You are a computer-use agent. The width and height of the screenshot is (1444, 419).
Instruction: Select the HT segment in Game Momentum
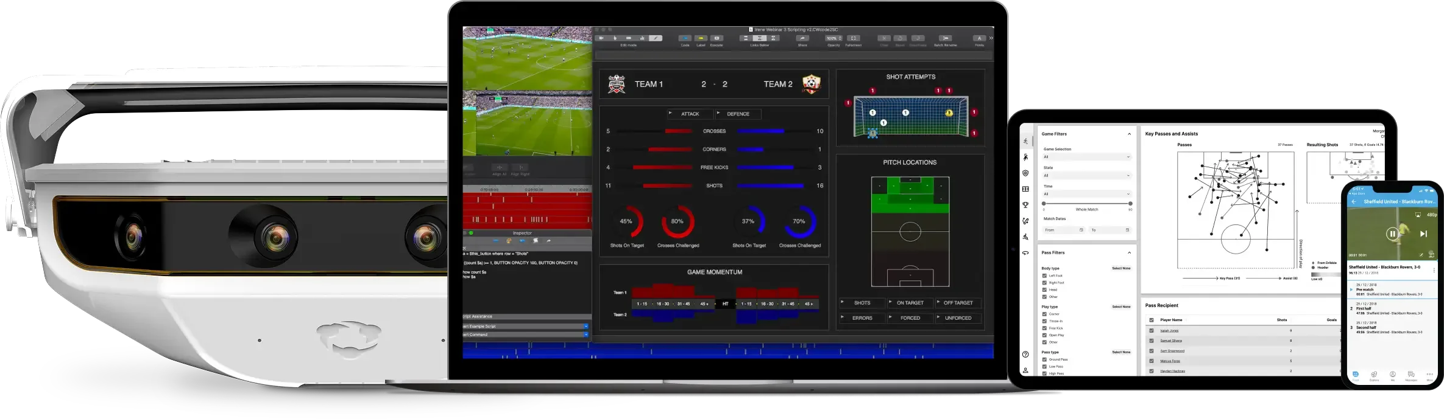[725, 303]
